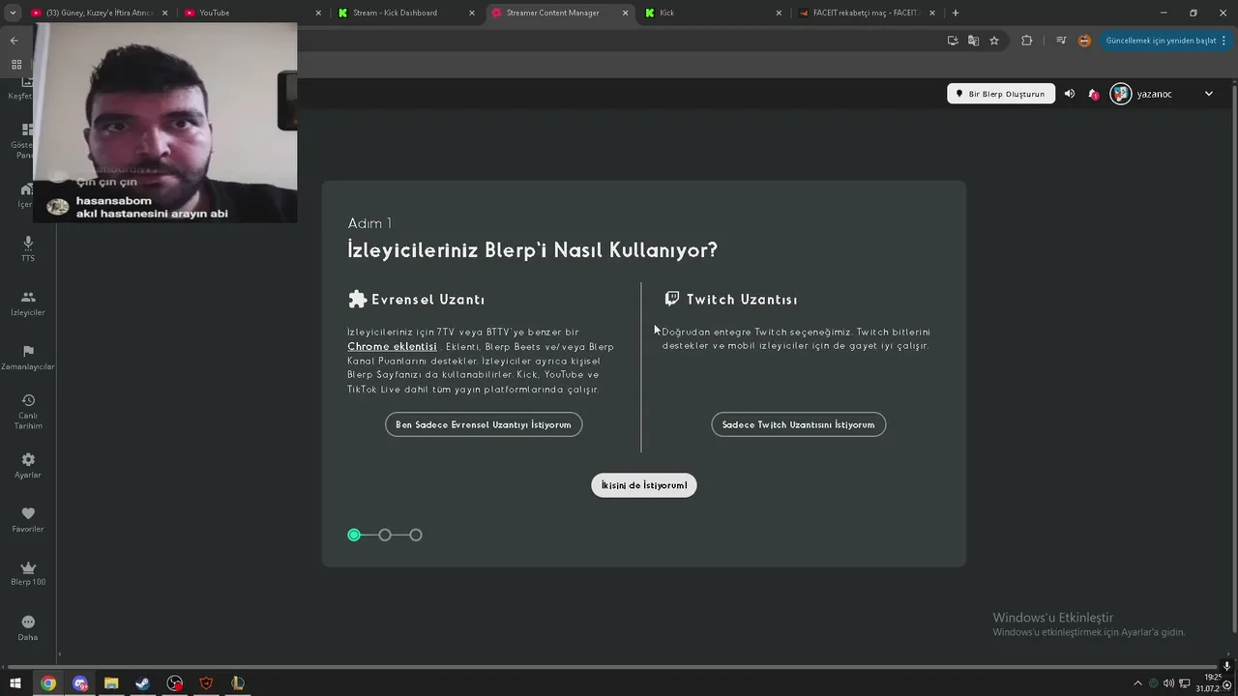Open Discord from the taskbar
Screen dimensions: 1238x696
[x=80, y=683]
